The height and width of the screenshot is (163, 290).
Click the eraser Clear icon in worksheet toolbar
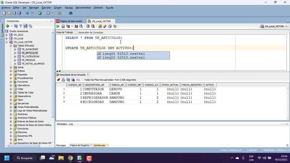click(105, 26)
